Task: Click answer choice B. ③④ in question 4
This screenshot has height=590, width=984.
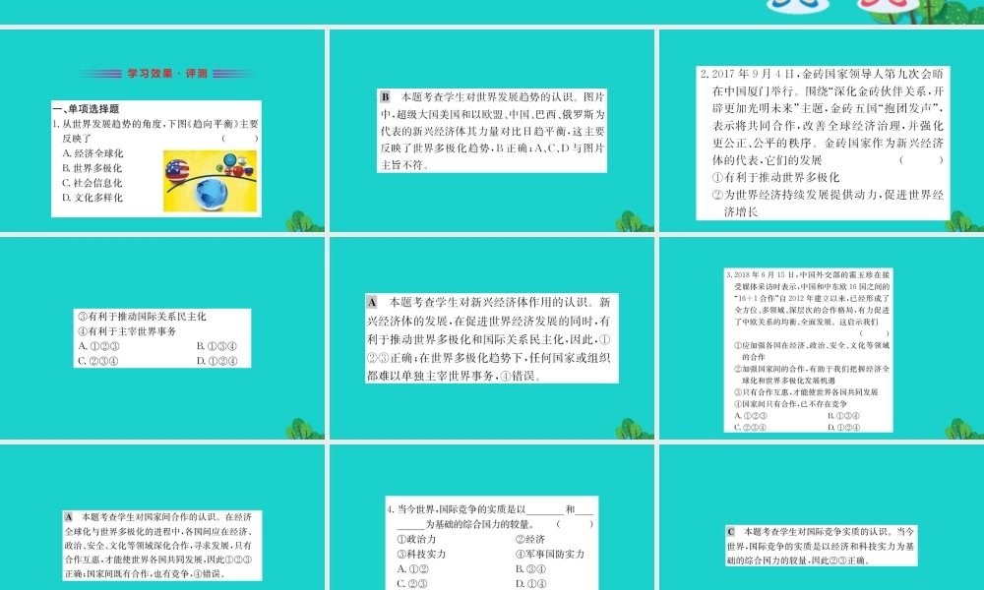Action: [x=531, y=568]
